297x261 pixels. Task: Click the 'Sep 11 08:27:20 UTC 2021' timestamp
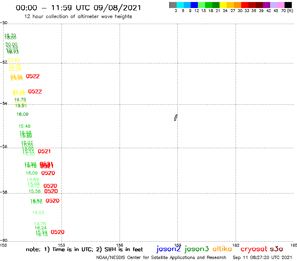(262, 257)
